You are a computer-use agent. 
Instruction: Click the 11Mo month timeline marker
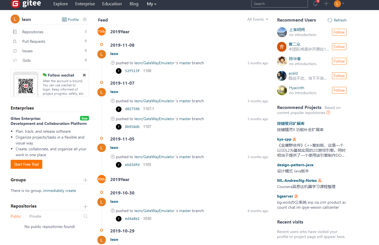[102, 32]
